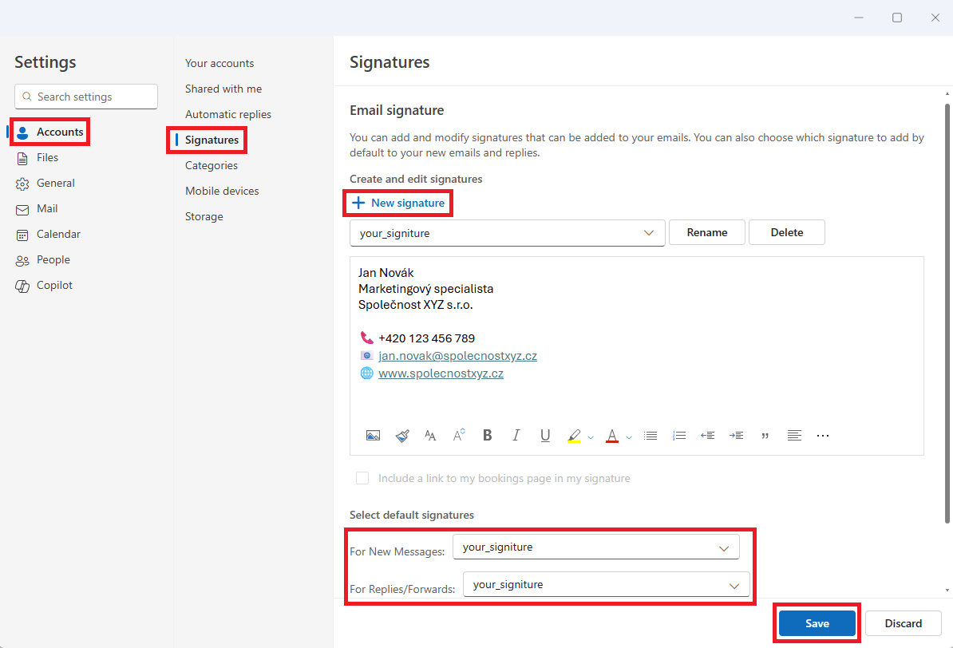
Task: Apply italic formatting to signature text
Action: coord(516,436)
